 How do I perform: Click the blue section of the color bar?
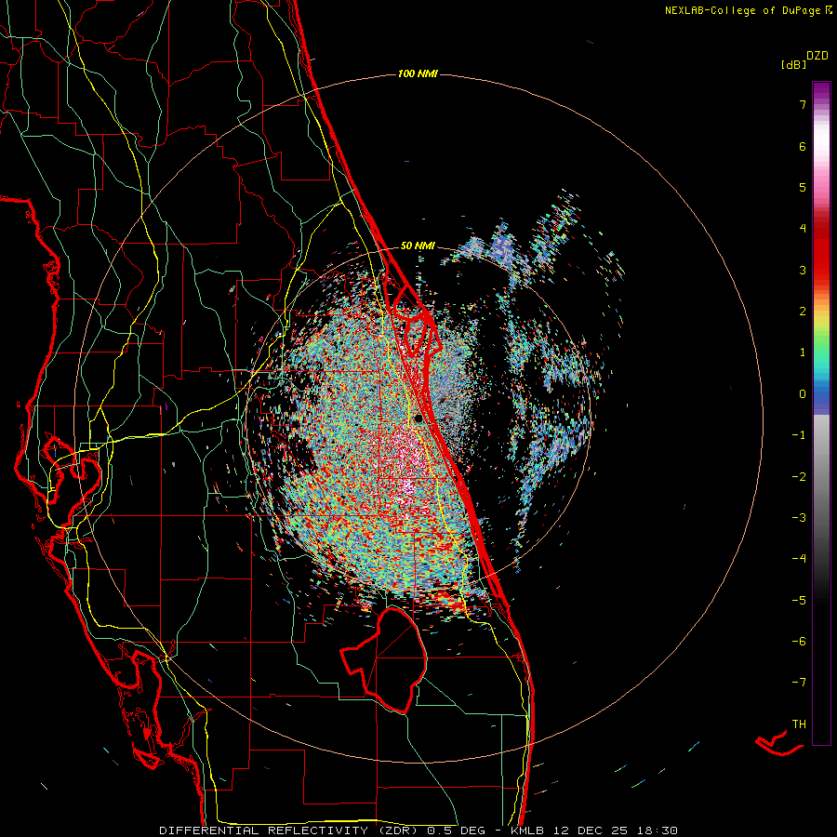821,398
